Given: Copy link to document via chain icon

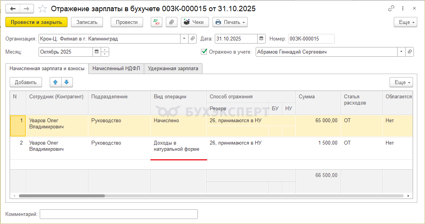Looking at the screenshot, I should pos(391,8).
